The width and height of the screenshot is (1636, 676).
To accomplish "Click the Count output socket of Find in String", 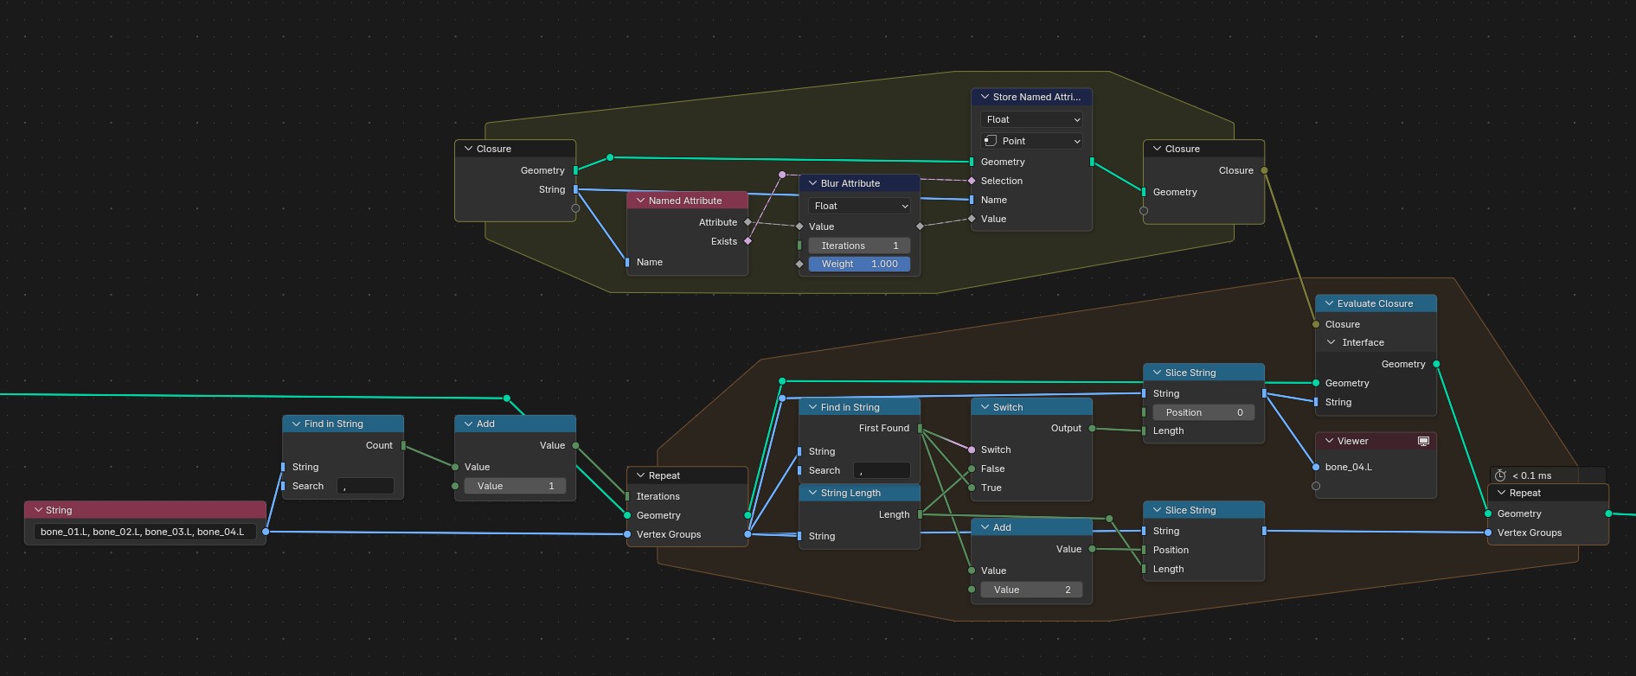I will click(403, 445).
